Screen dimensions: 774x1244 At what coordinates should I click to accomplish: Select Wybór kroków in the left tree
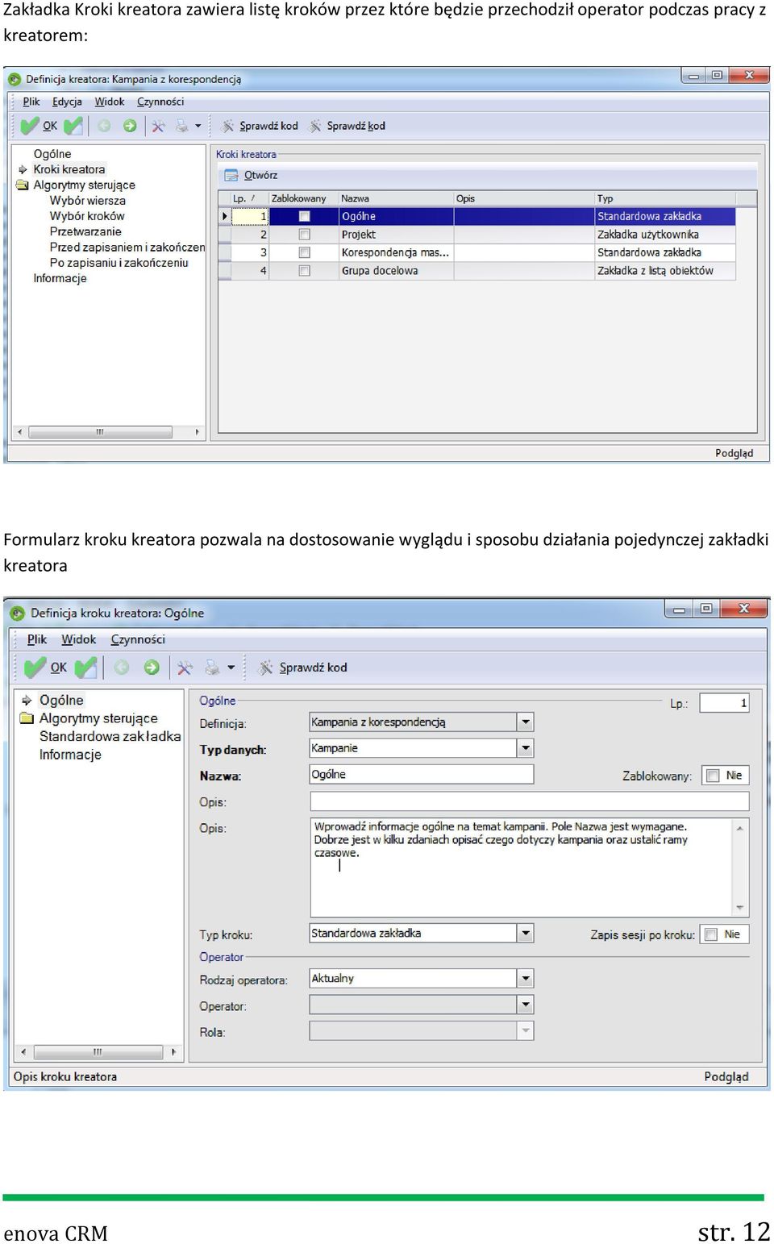click(x=87, y=216)
